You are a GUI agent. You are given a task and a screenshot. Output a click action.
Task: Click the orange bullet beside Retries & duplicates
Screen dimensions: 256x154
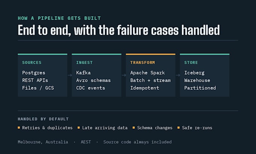[19, 128]
